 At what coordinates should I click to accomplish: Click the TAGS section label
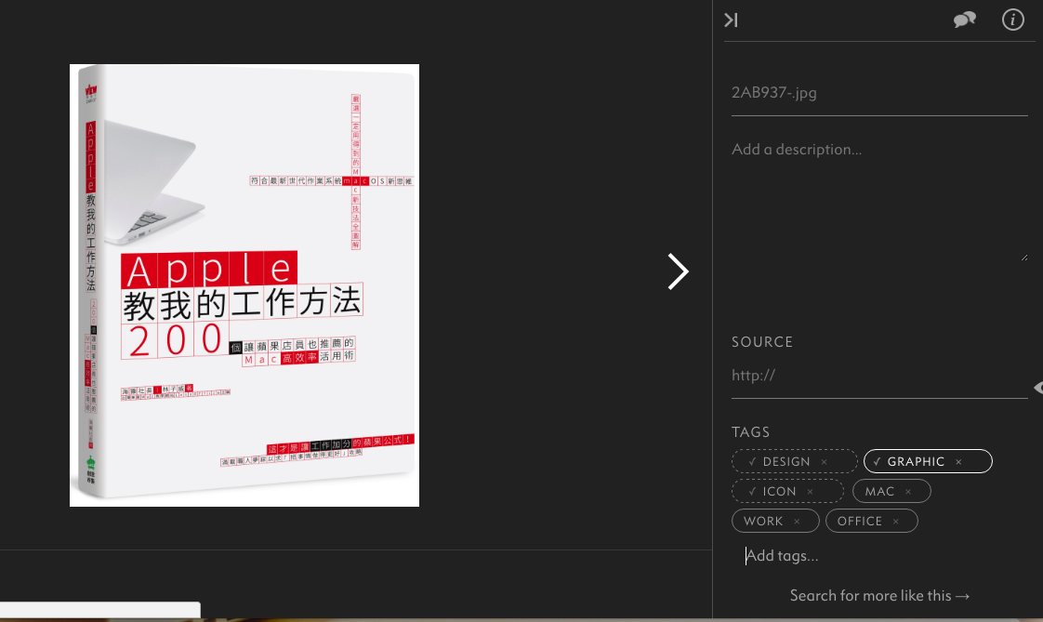750,432
